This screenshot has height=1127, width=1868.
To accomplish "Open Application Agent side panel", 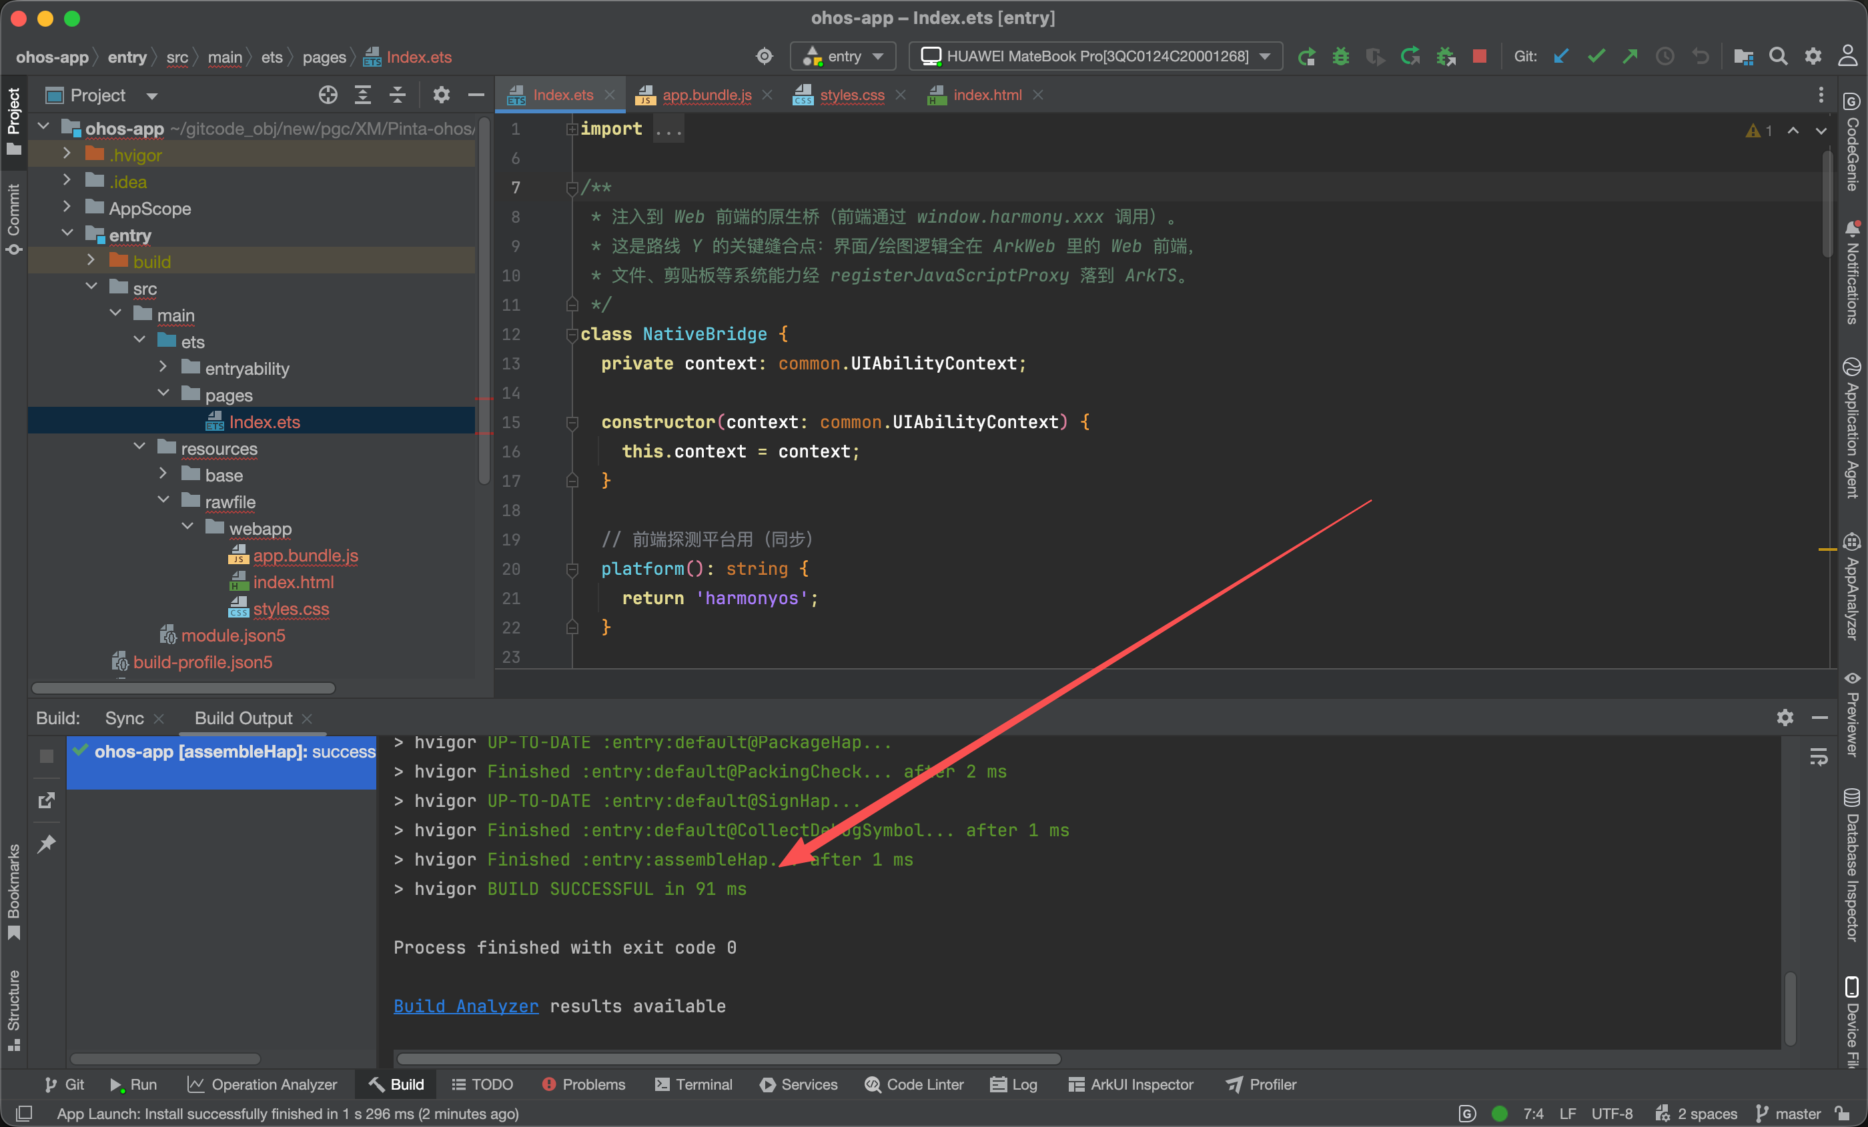I will point(1851,427).
